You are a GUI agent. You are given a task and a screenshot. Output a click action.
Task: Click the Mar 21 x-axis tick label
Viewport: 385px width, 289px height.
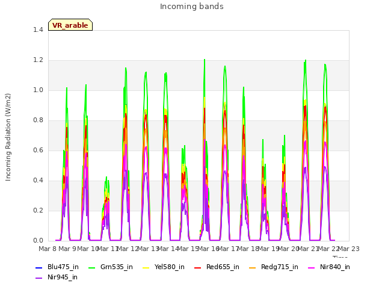click(308, 249)
